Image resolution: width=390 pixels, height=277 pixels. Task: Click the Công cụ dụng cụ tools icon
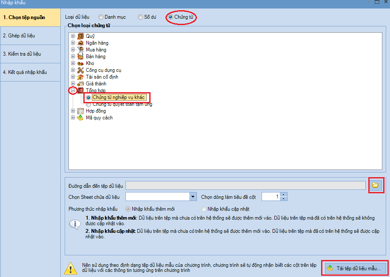point(80,70)
